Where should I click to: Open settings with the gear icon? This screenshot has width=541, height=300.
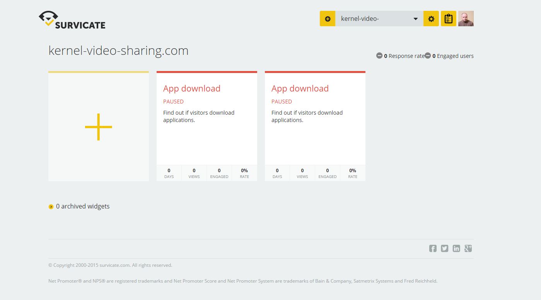(x=431, y=19)
